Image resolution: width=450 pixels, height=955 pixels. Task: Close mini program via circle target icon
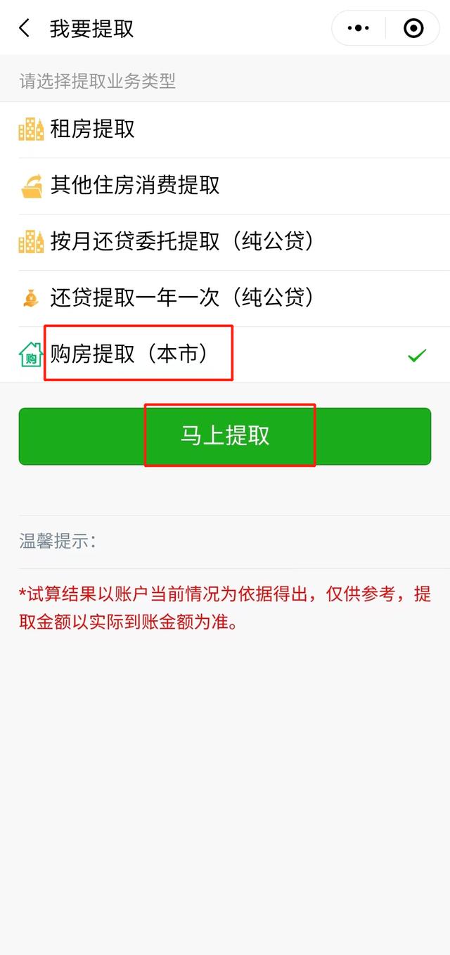(x=413, y=28)
